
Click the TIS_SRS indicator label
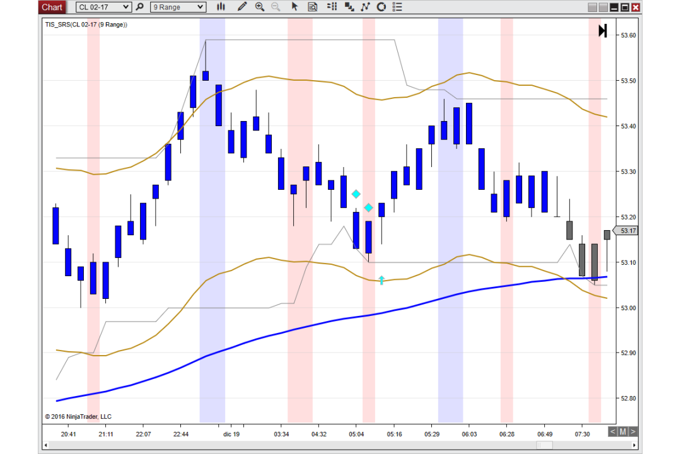click(x=86, y=25)
